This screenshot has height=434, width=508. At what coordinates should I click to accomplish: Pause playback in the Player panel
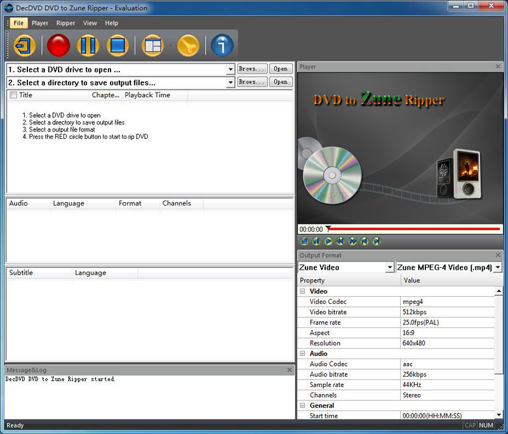316,241
